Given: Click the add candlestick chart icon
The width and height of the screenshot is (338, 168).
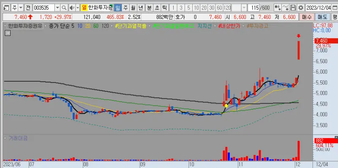Looking at the screenshot, I should pyautogui.click(x=278, y=8).
